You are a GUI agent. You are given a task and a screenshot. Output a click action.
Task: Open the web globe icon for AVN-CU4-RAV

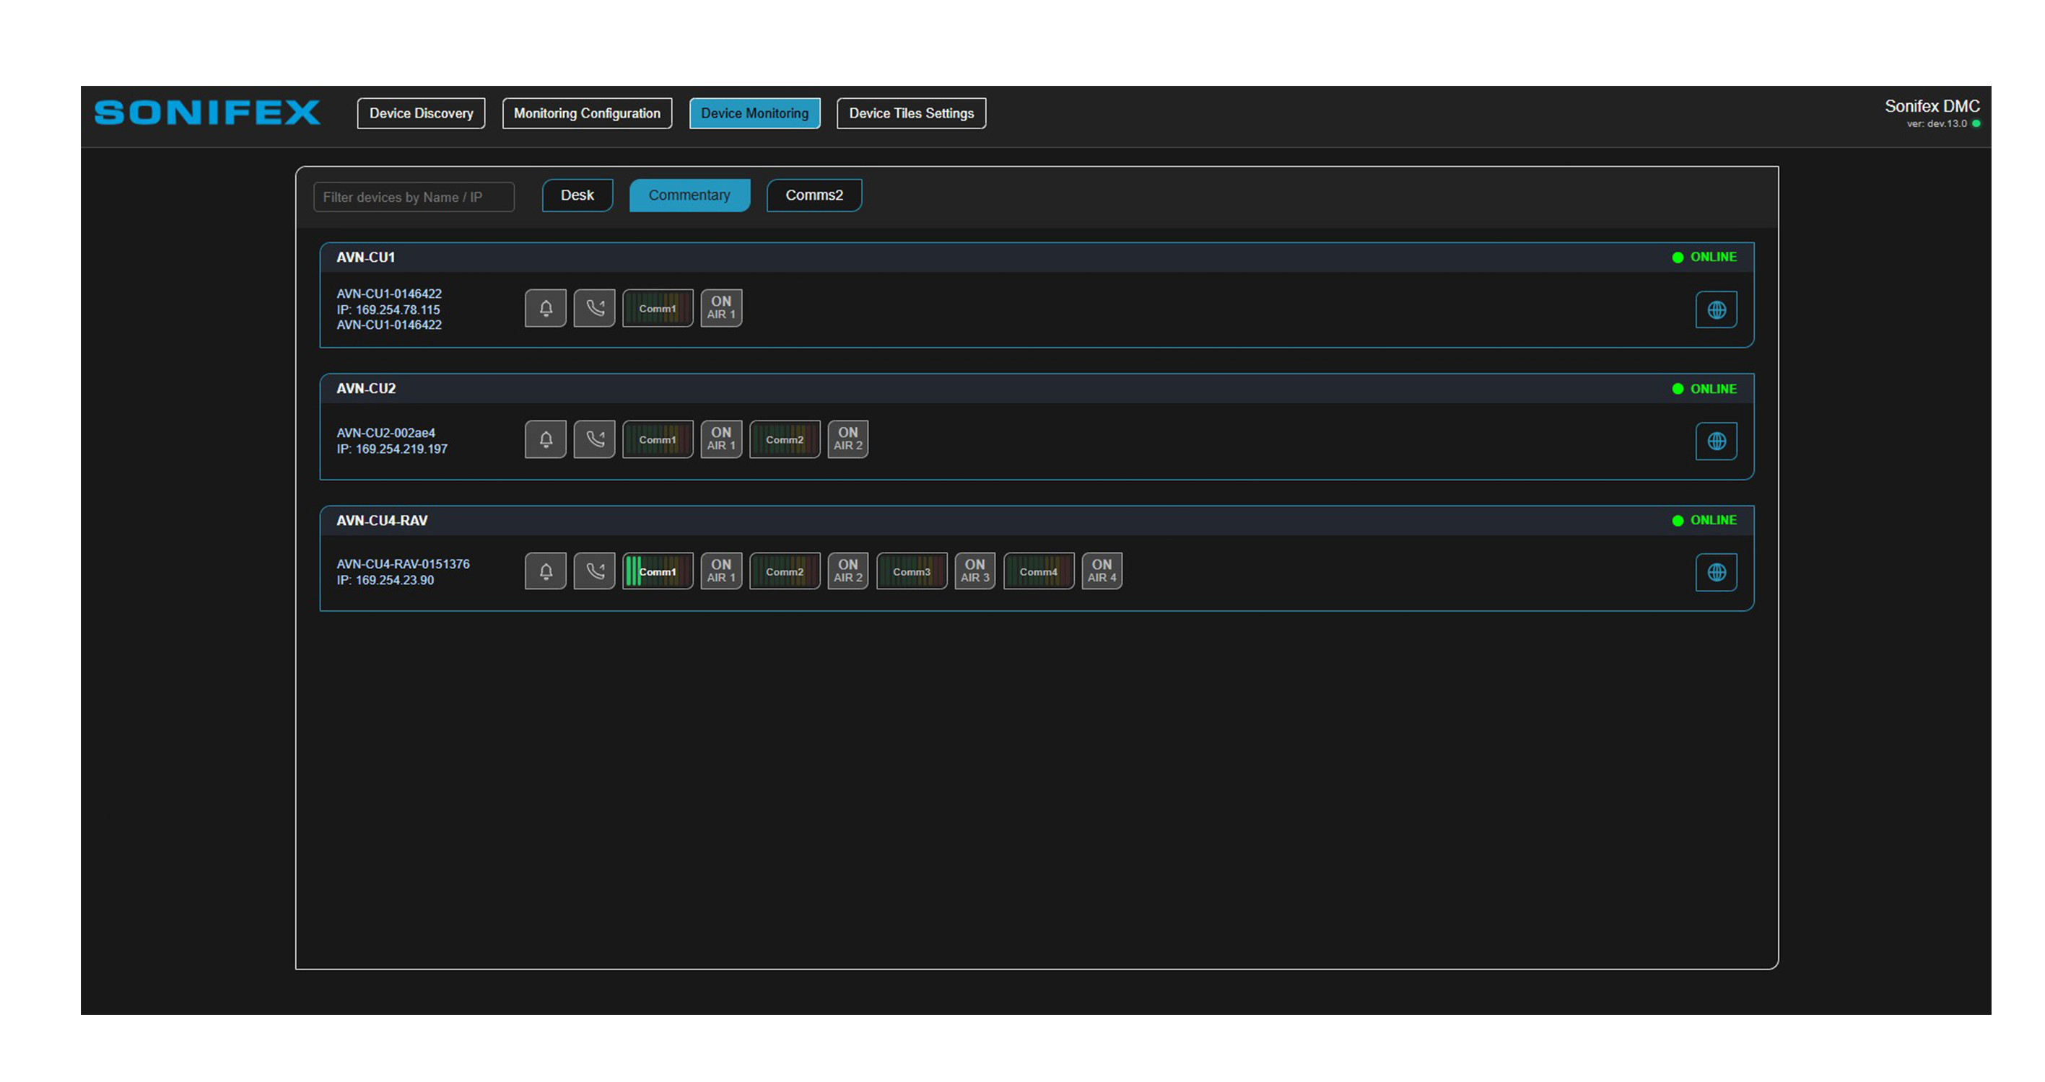(x=1717, y=572)
